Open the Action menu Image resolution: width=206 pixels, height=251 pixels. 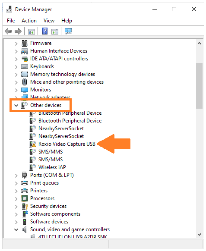(29, 21)
